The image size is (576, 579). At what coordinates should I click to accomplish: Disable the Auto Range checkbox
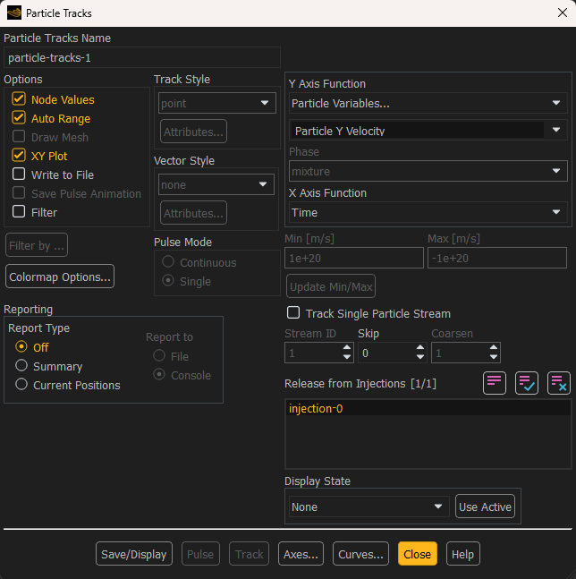click(19, 118)
